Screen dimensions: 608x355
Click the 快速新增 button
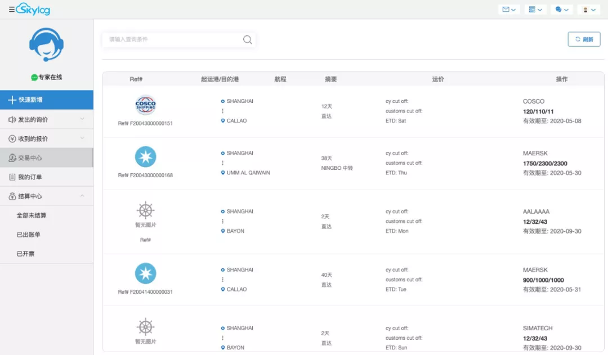tap(47, 100)
